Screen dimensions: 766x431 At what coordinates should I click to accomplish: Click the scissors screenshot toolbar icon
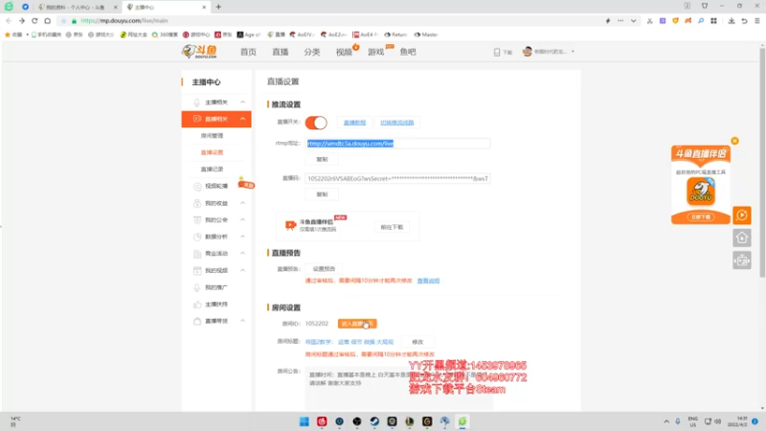pos(649,21)
